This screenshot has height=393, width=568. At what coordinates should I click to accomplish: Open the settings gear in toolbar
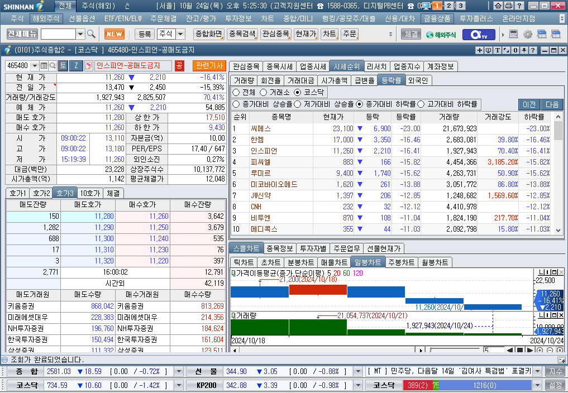click(x=527, y=34)
